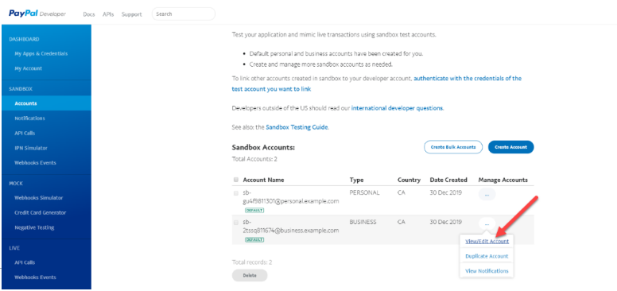This screenshot has width=617, height=291.
Task: Click inside the Search field
Action: (184, 14)
